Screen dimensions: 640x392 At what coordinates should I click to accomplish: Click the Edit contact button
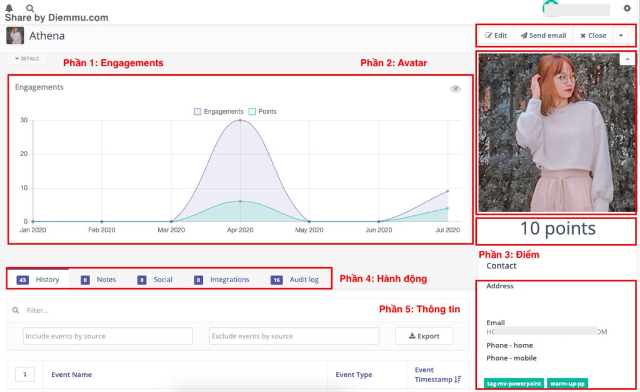tap(496, 36)
